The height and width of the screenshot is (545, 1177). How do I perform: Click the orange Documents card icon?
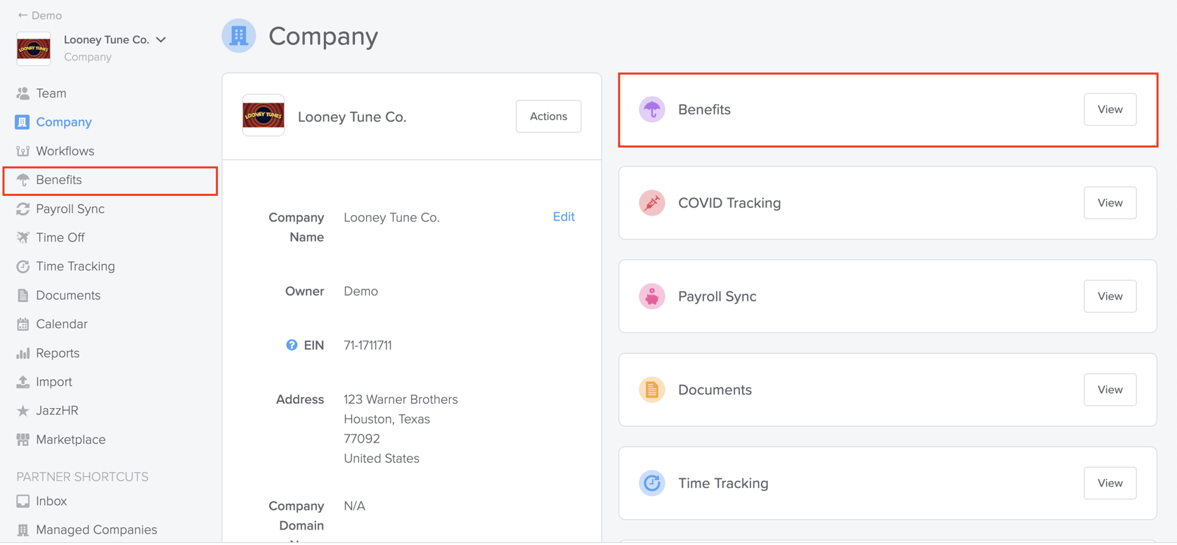pos(652,390)
